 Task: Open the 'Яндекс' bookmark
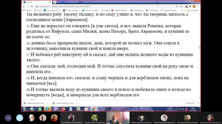(38, 10)
